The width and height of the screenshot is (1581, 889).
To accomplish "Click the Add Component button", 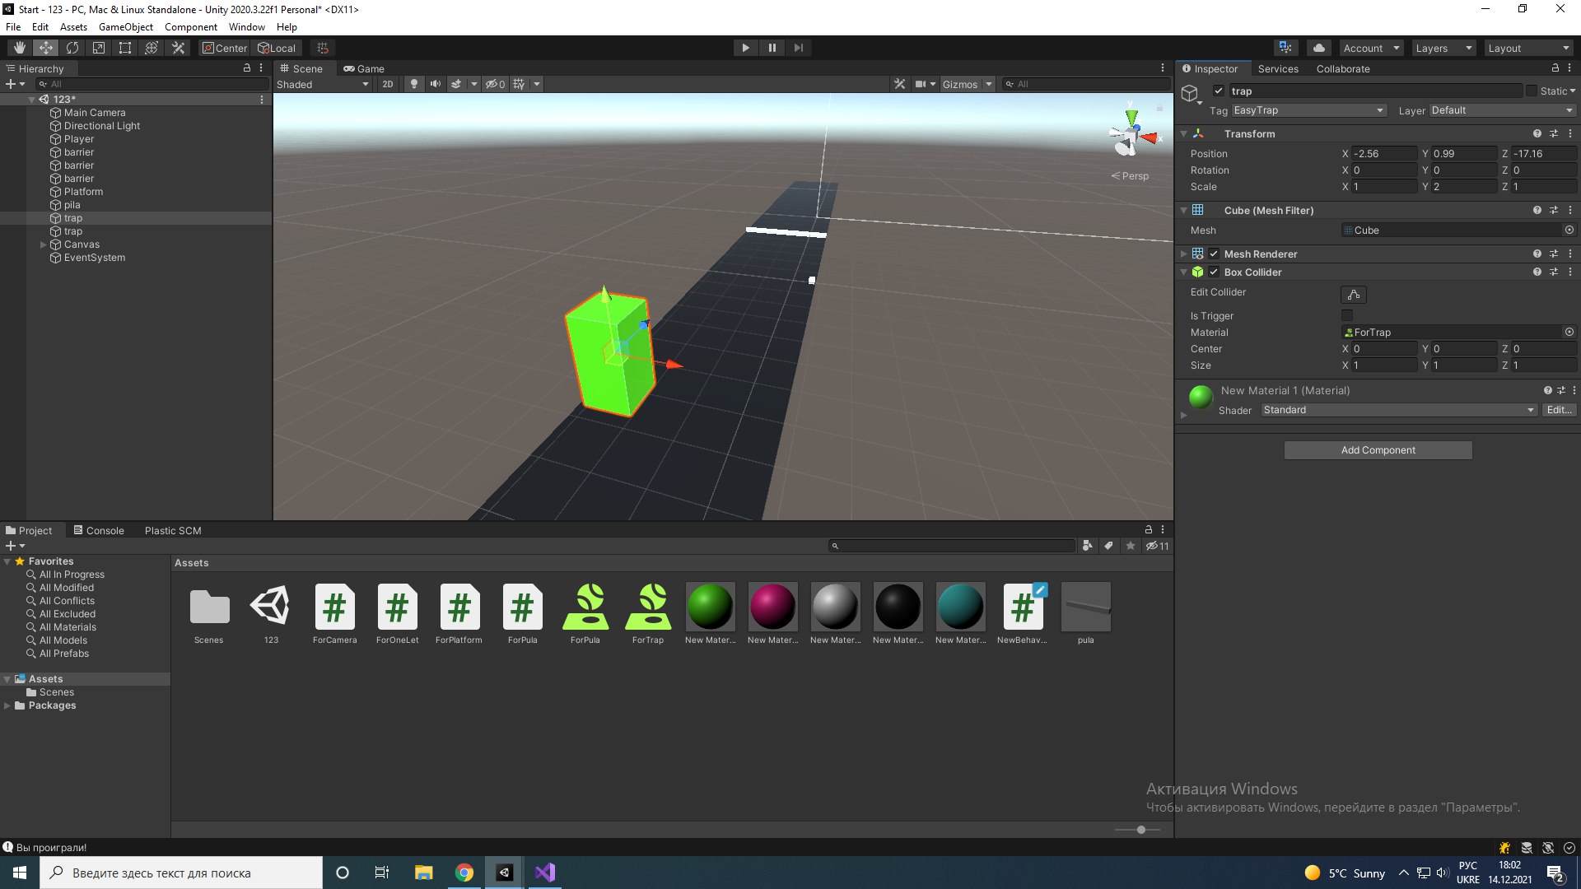I will pos(1378,450).
